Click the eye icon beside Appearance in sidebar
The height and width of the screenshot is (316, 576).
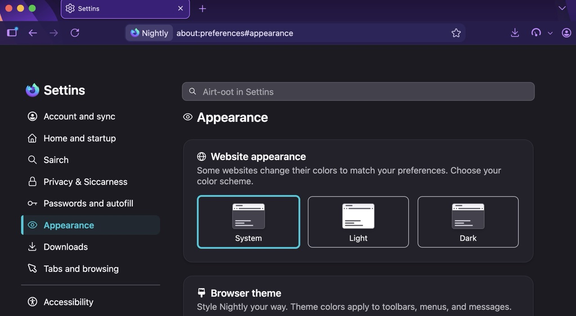coord(32,225)
